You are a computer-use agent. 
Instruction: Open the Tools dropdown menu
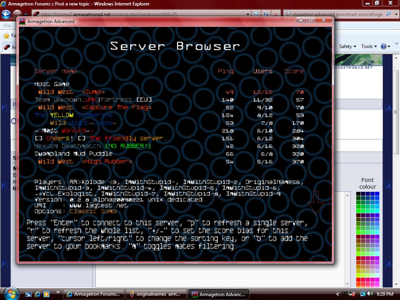(369, 46)
